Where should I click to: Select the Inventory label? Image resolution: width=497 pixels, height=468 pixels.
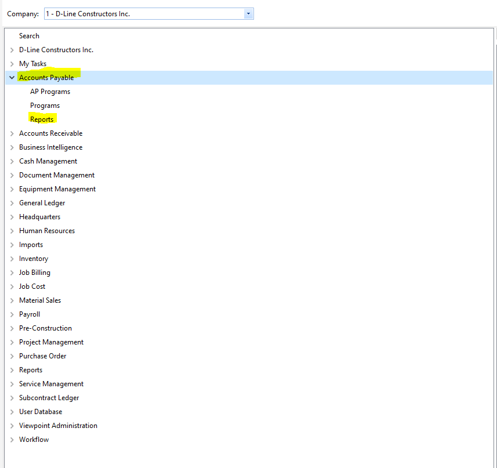tap(34, 259)
